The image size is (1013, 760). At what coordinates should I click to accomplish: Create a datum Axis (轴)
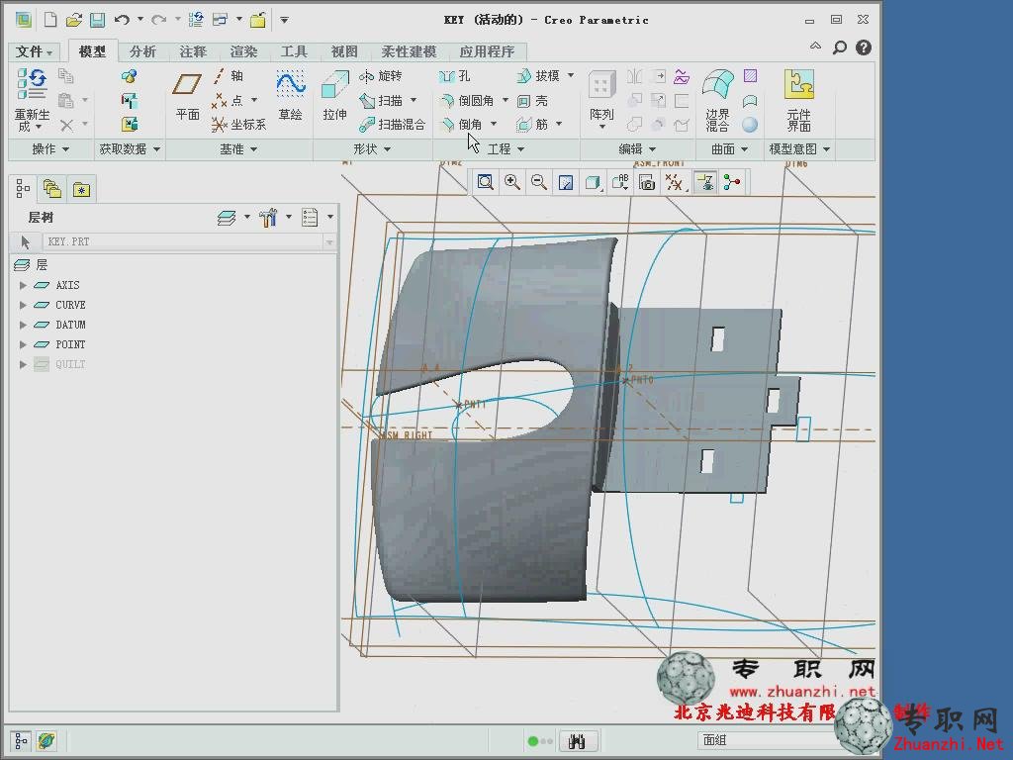click(229, 76)
